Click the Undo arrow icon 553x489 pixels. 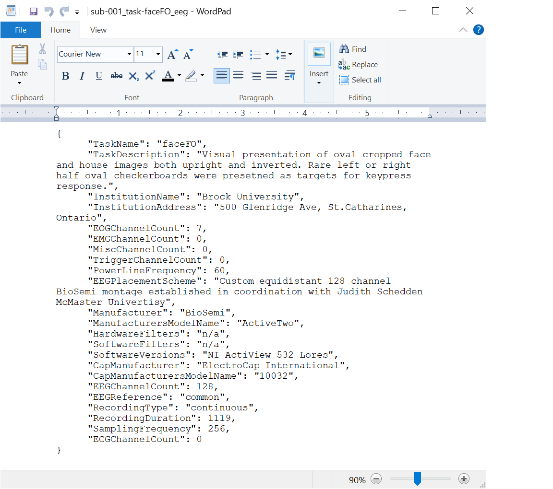point(48,12)
